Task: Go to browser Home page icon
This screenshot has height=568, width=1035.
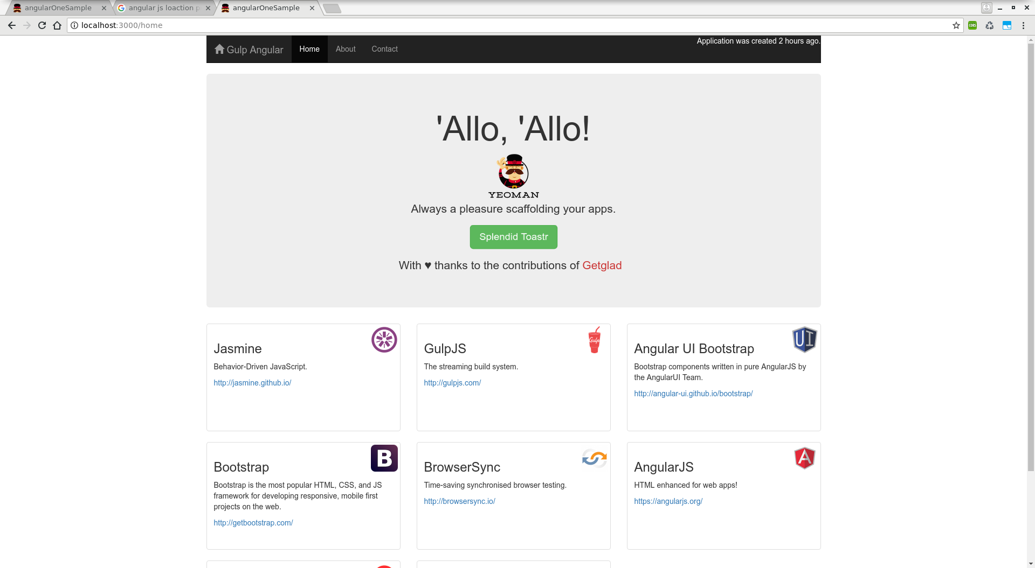Action: point(57,25)
